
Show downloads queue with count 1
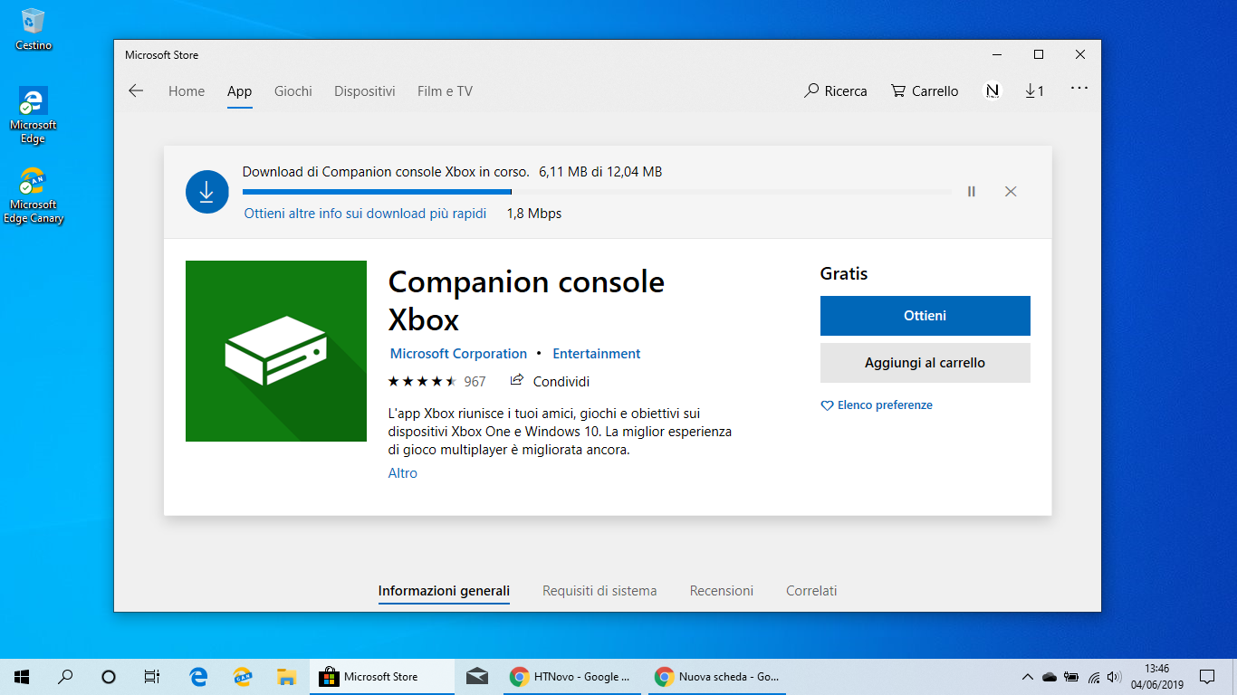pos(1034,90)
